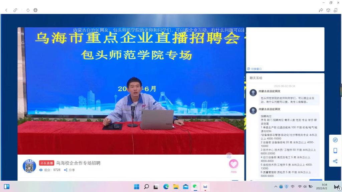Viewport: 342px width, 192px height.
Task: Click the QR code channel avatar
Action: 29,166
